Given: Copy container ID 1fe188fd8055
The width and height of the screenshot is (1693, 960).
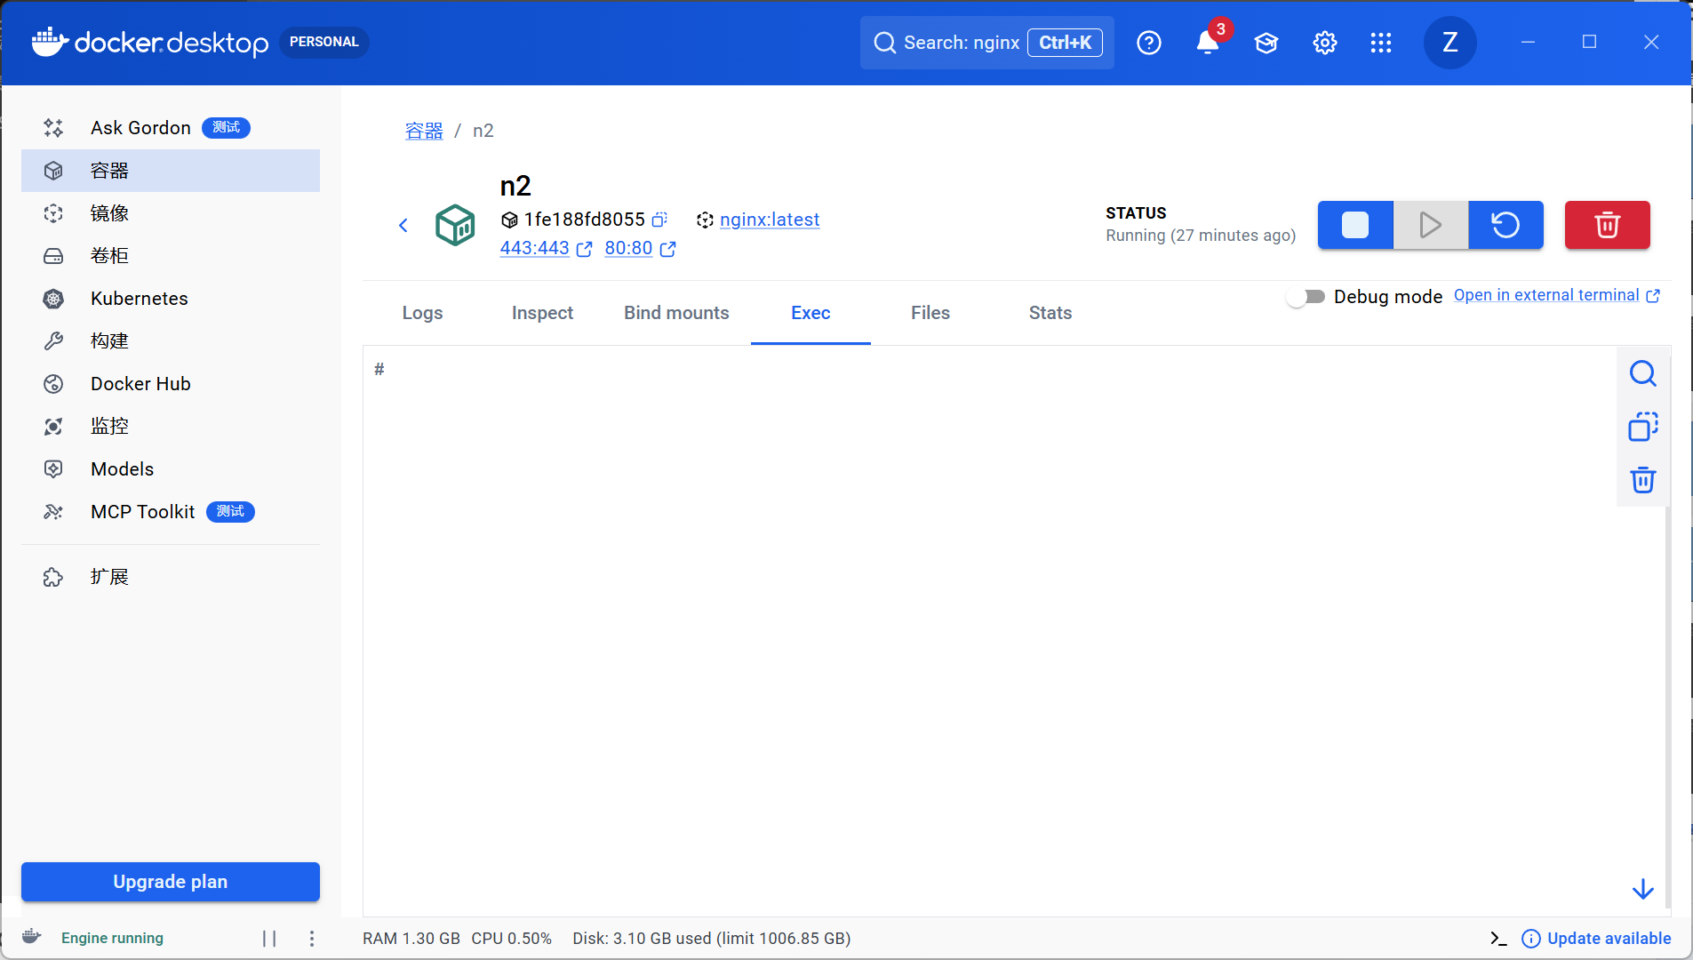Looking at the screenshot, I should click(659, 220).
